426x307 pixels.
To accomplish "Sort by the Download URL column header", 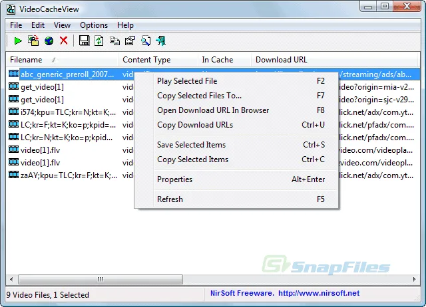I will pyautogui.click(x=334, y=60).
